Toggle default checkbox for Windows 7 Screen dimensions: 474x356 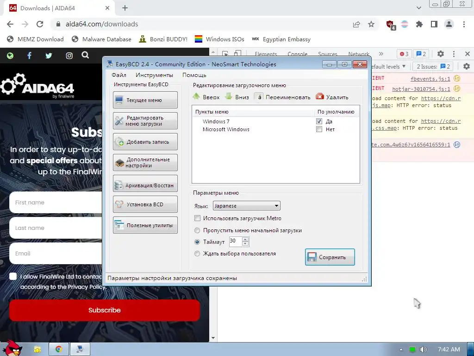tap(319, 121)
